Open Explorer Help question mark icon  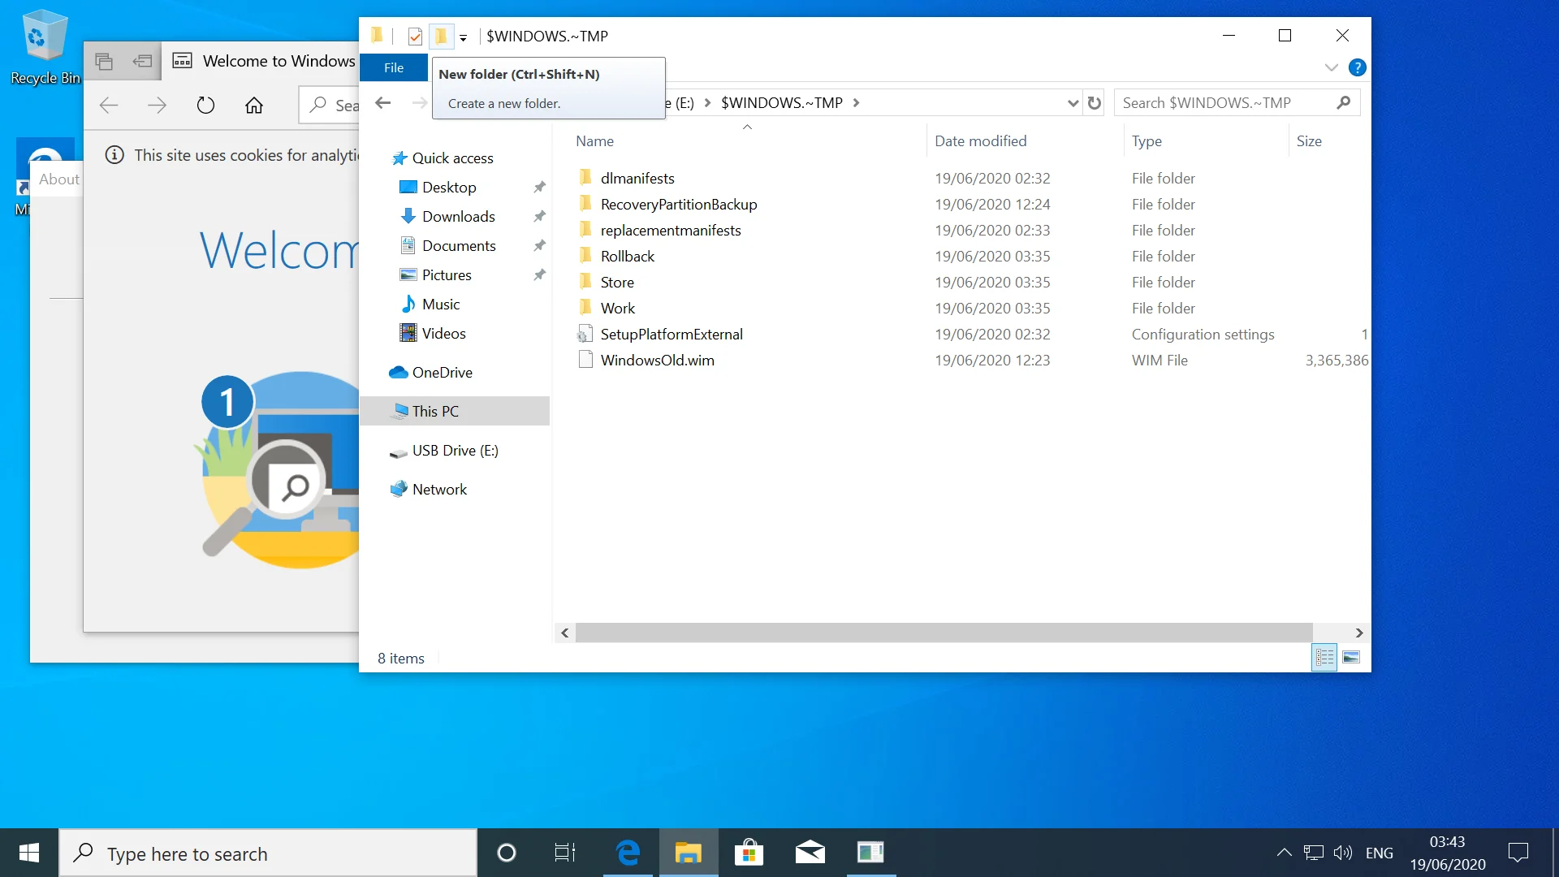pyautogui.click(x=1357, y=67)
